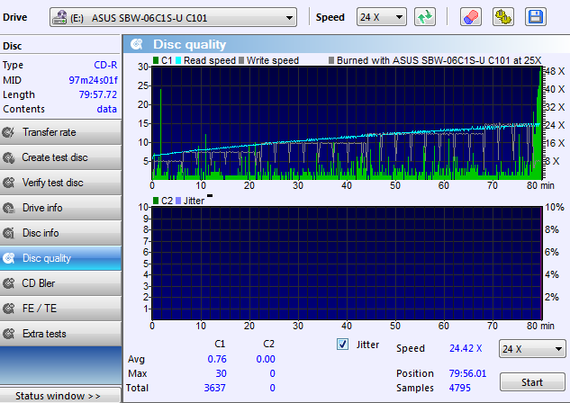The image size is (570, 403).
Task: Click the Create test disc icon
Action: [x=9, y=157]
